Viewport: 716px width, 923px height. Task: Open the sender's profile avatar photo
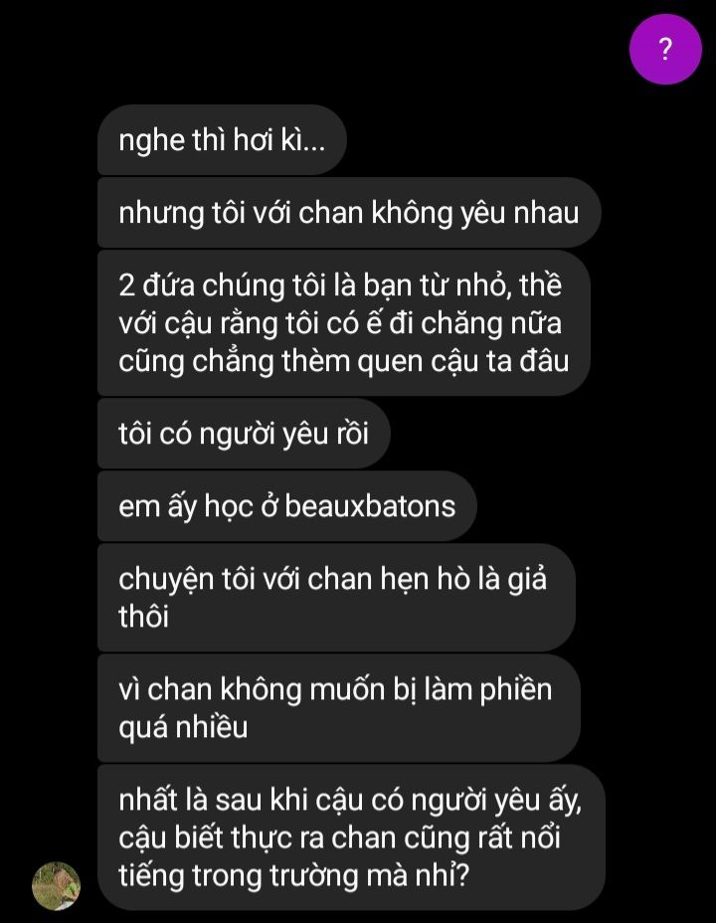pyautogui.click(x=56, y=886)
